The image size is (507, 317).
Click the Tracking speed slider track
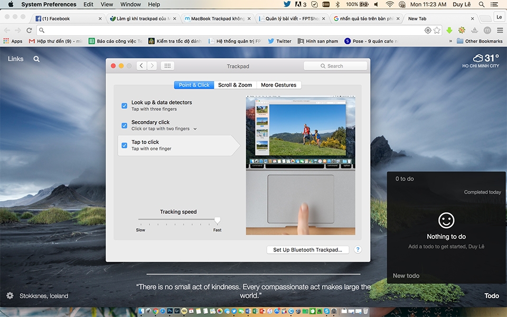coord(179,219)
